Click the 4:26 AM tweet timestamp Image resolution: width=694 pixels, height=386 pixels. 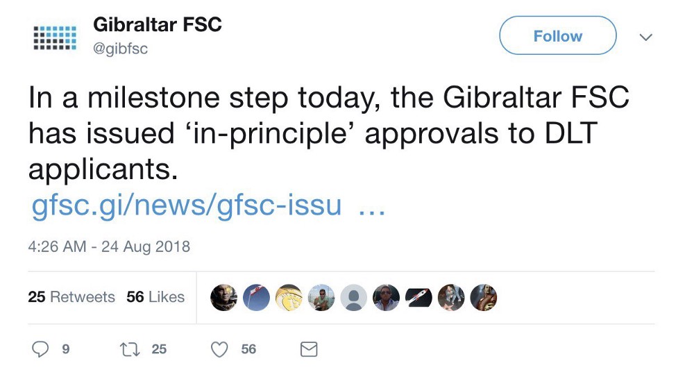109,246
